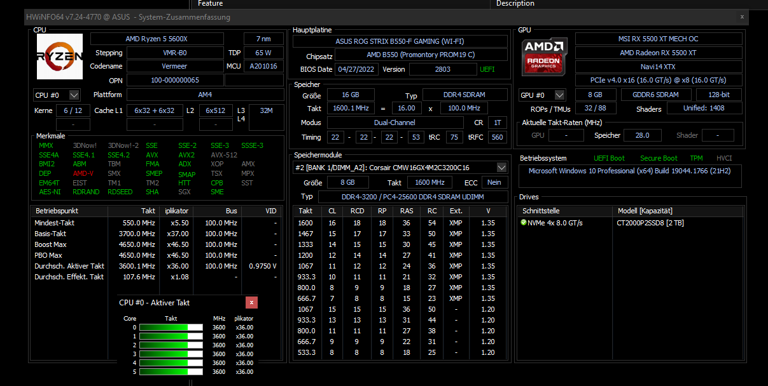Click the 533.3 timing table row

coord(400,352)
